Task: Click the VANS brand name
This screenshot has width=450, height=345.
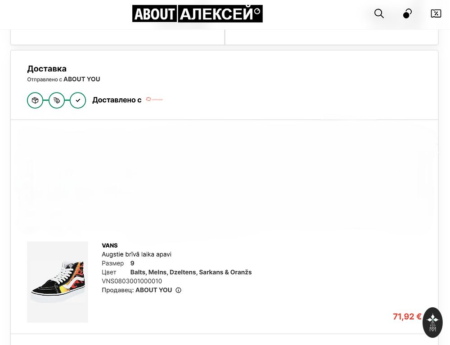Action: click(110, 246)
